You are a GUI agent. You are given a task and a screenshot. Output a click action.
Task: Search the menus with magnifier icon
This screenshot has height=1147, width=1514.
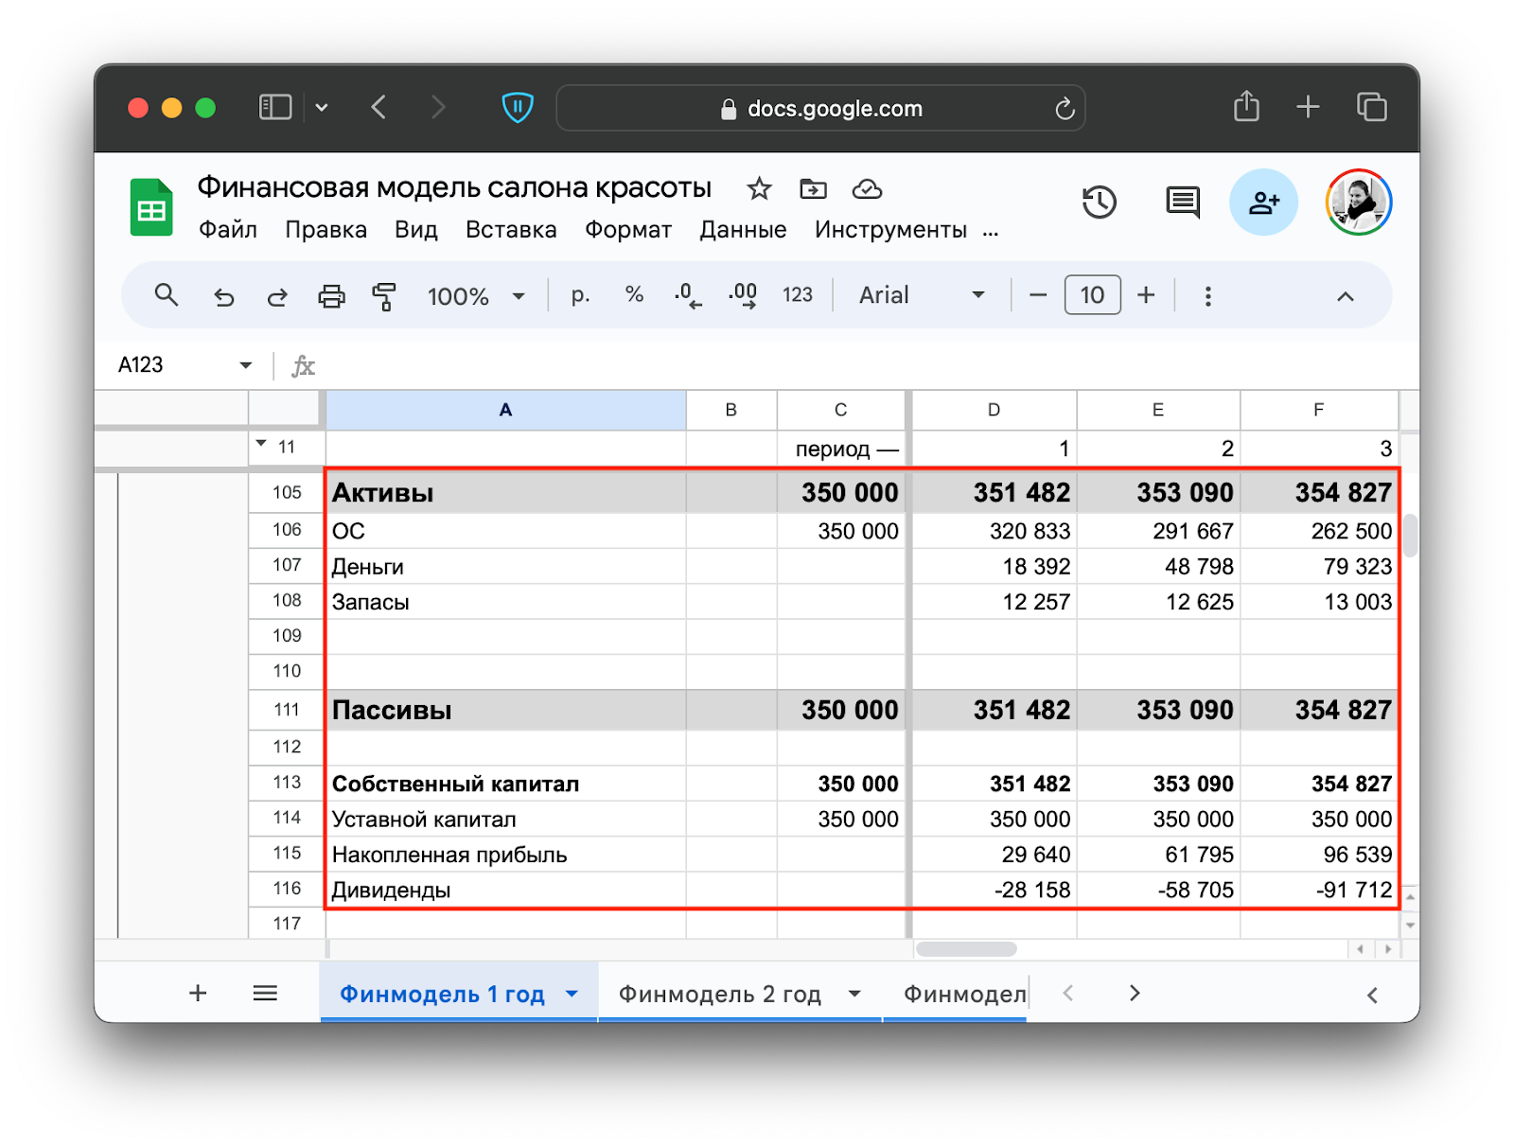tap(167, 295)
